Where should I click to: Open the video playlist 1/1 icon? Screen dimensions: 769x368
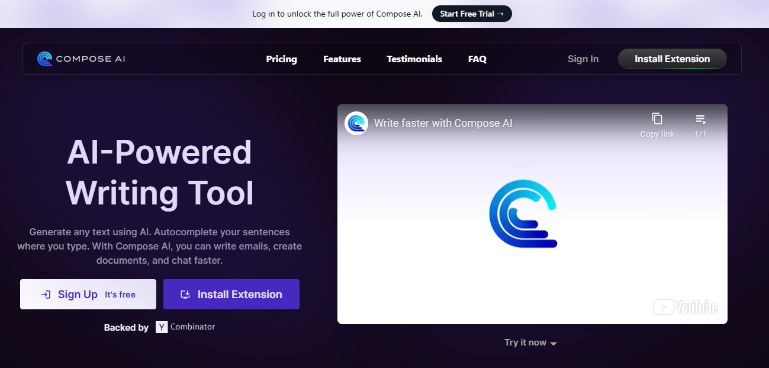click(700, 119)
